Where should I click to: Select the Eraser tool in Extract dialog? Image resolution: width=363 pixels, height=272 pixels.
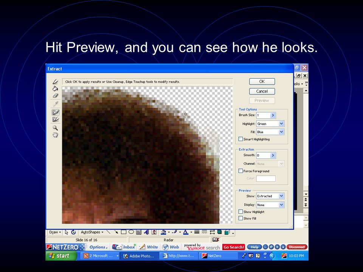(x=55, y=95)
